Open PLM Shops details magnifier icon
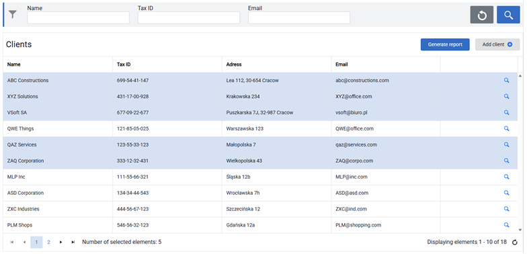The image size is (527, 254). [x=507, y=225]
